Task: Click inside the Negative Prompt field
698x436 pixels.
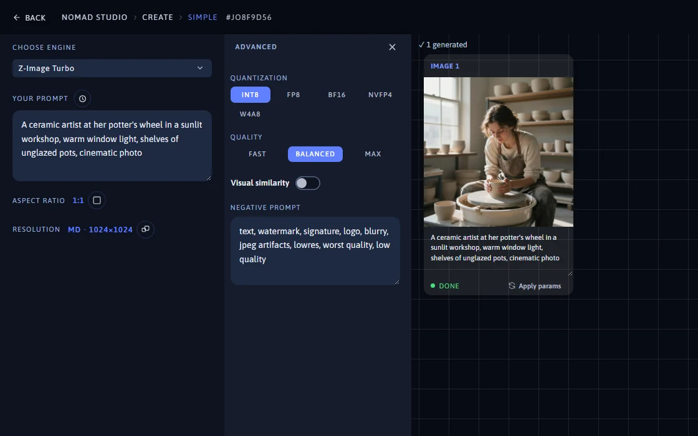Action: (x=315, y=251)
